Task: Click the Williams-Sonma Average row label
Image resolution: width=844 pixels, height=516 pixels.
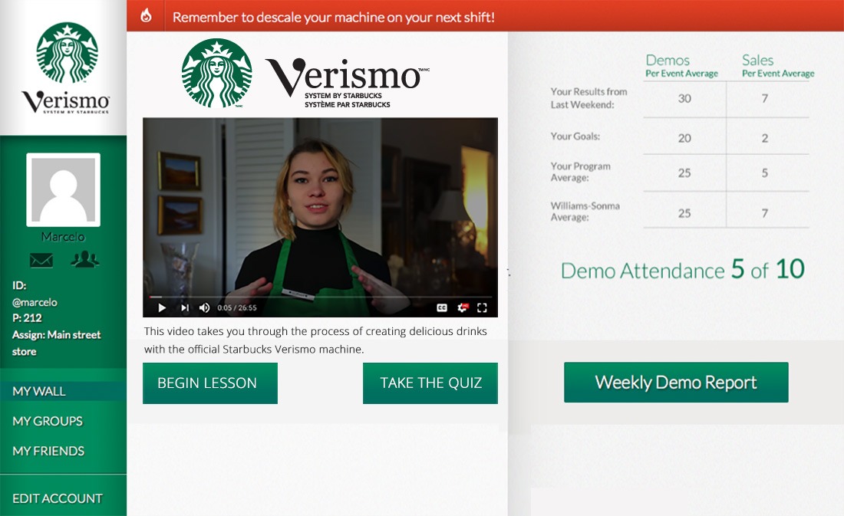Action: (x=585, y=212)
